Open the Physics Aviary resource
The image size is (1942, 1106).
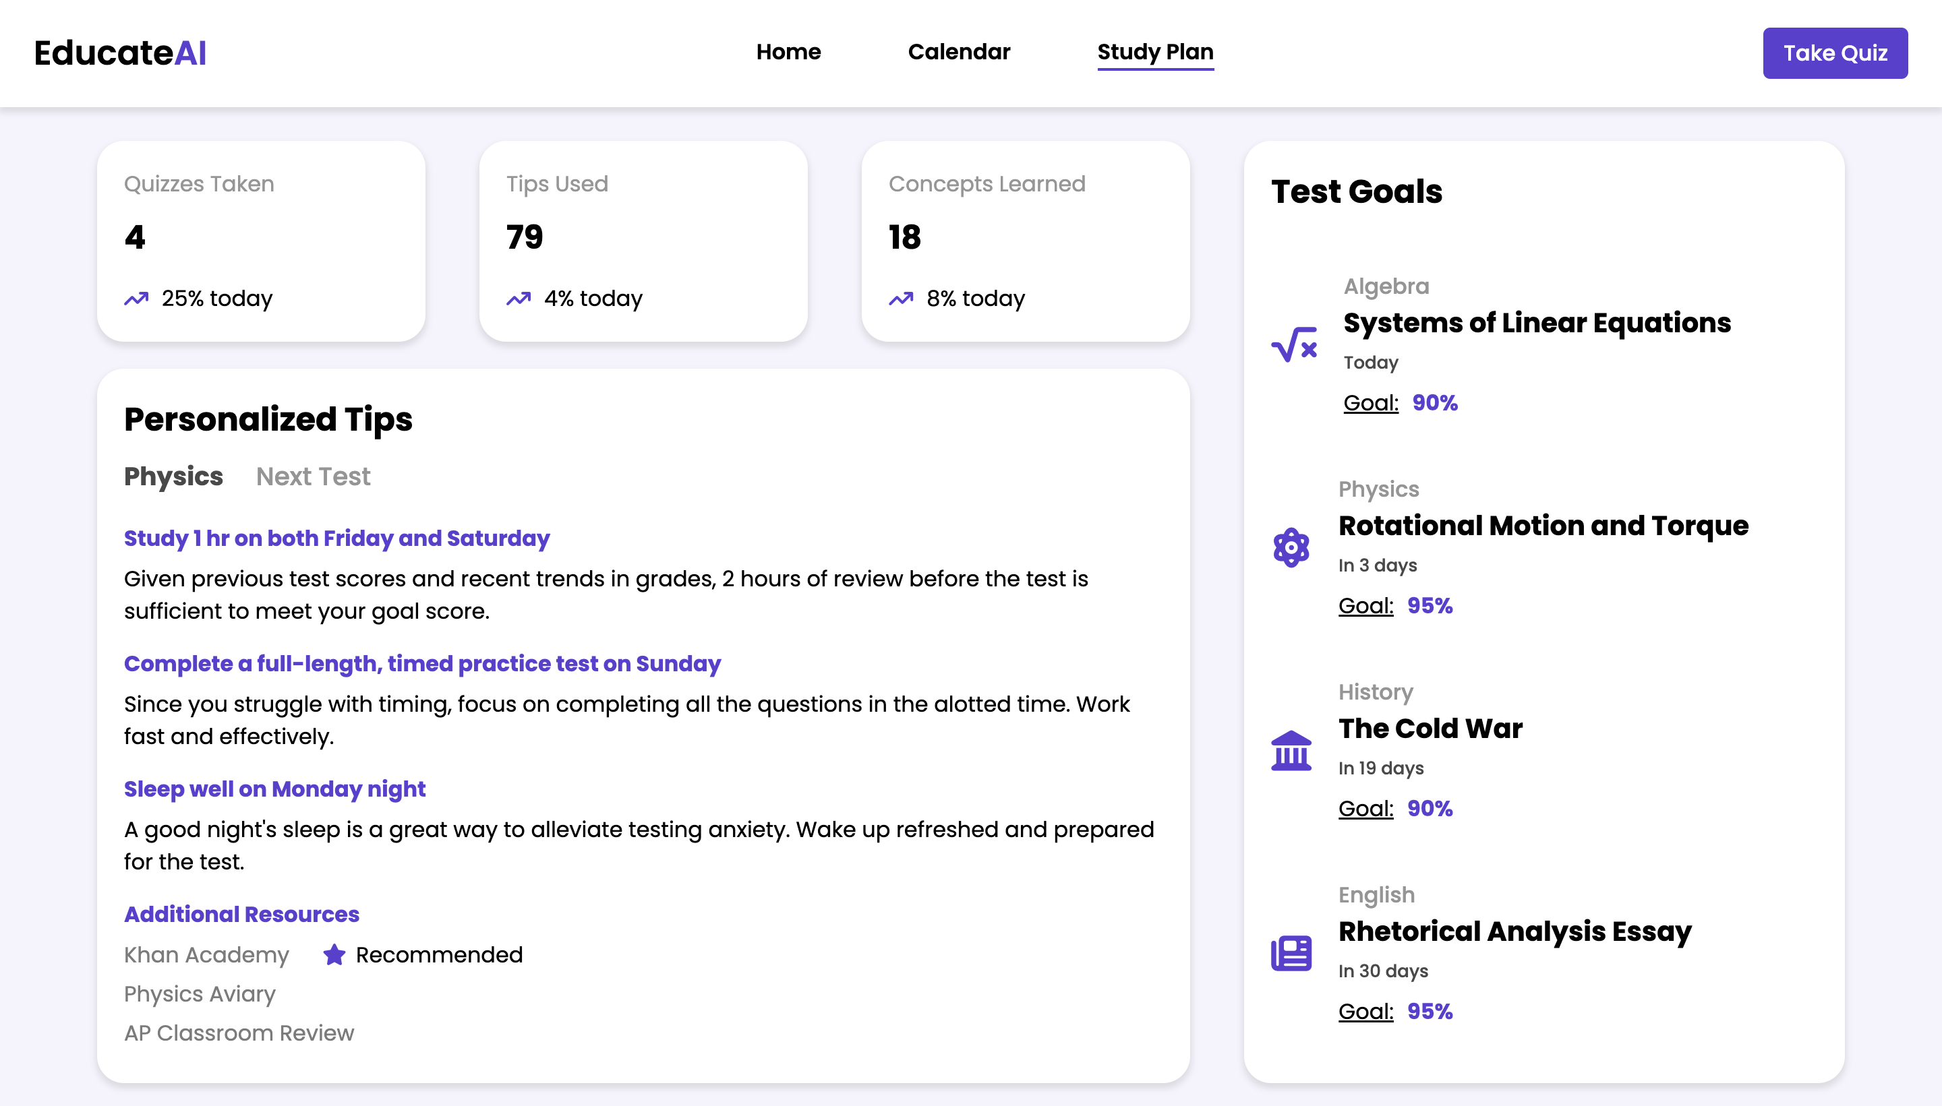coord(199,993)
